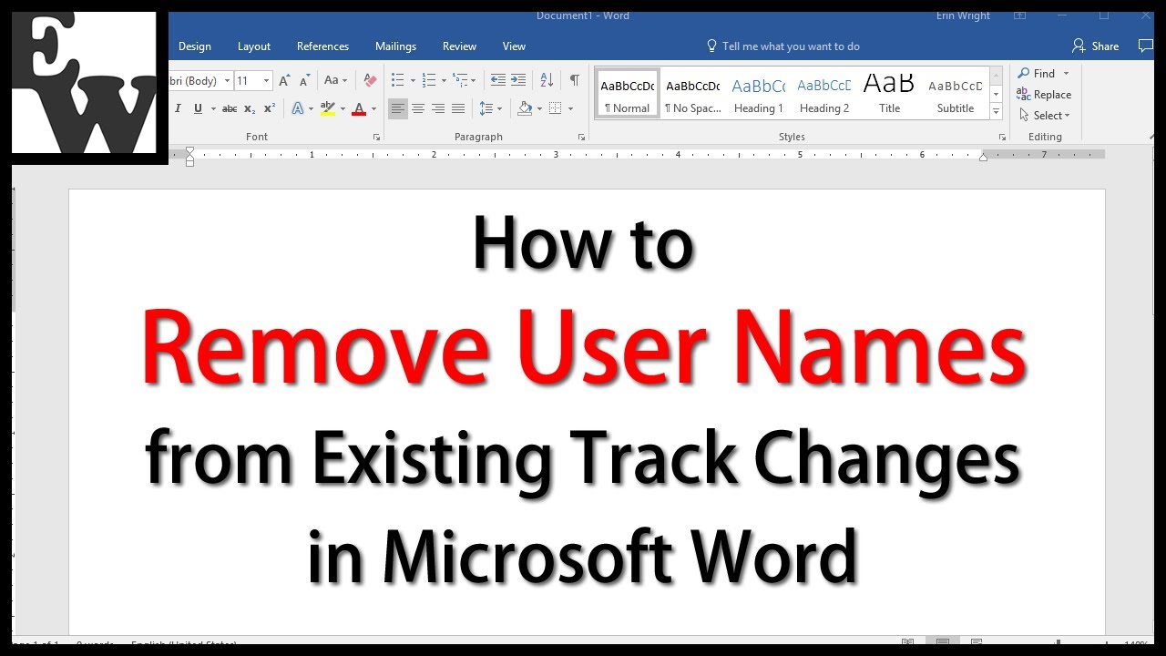Shrink font size with smaller A icon
The width and height of the screenshot is (1166, 656).
304,80
